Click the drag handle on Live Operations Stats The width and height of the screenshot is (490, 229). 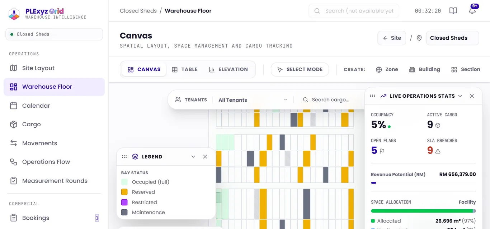(372, 96)
